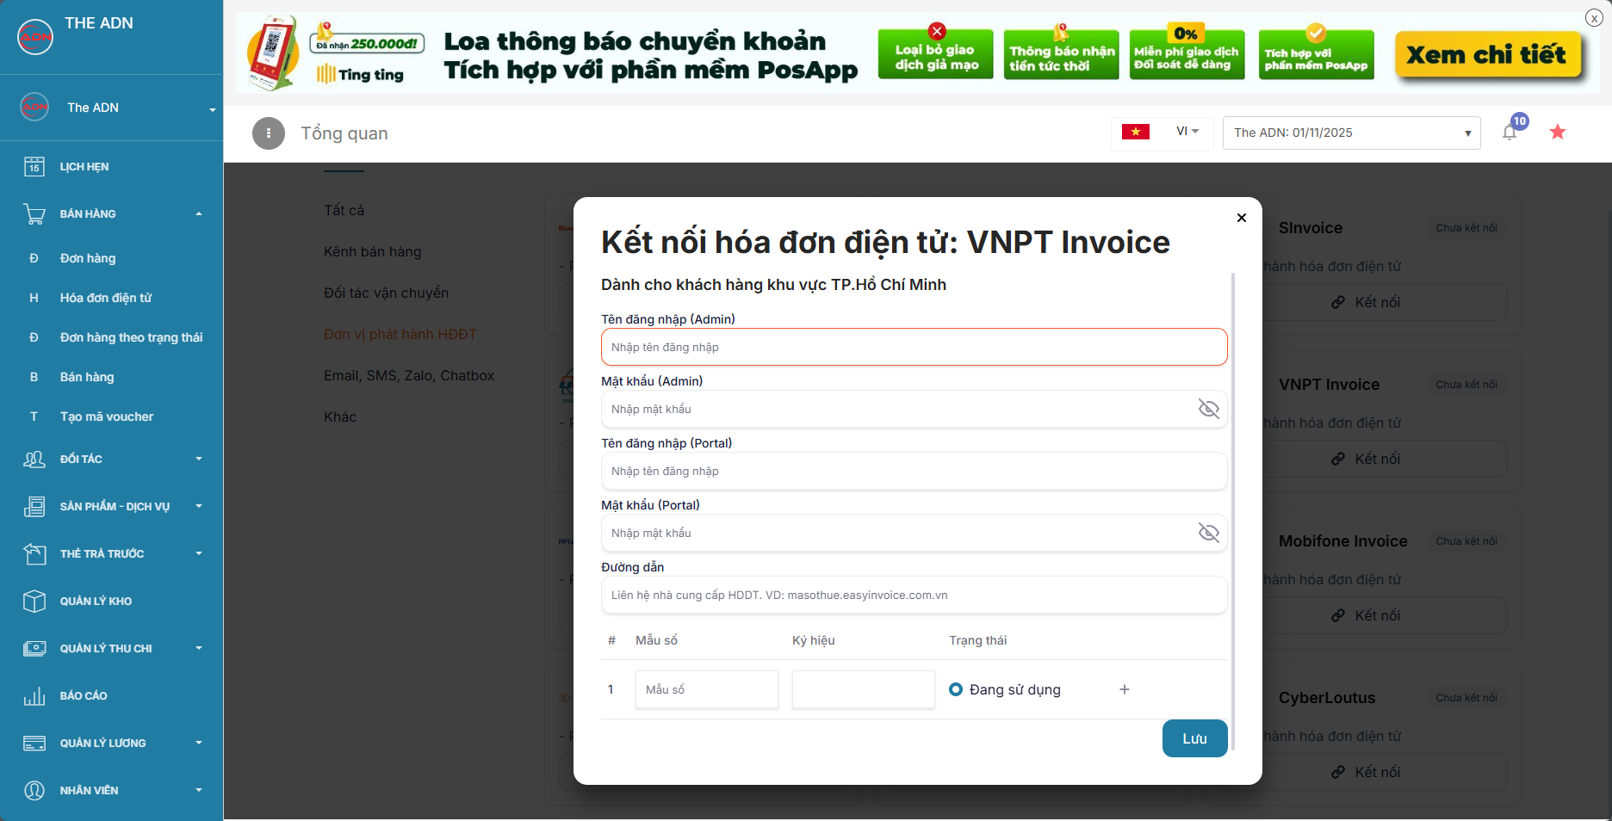Click the Nhân viên person icon

tap(34, 790)
